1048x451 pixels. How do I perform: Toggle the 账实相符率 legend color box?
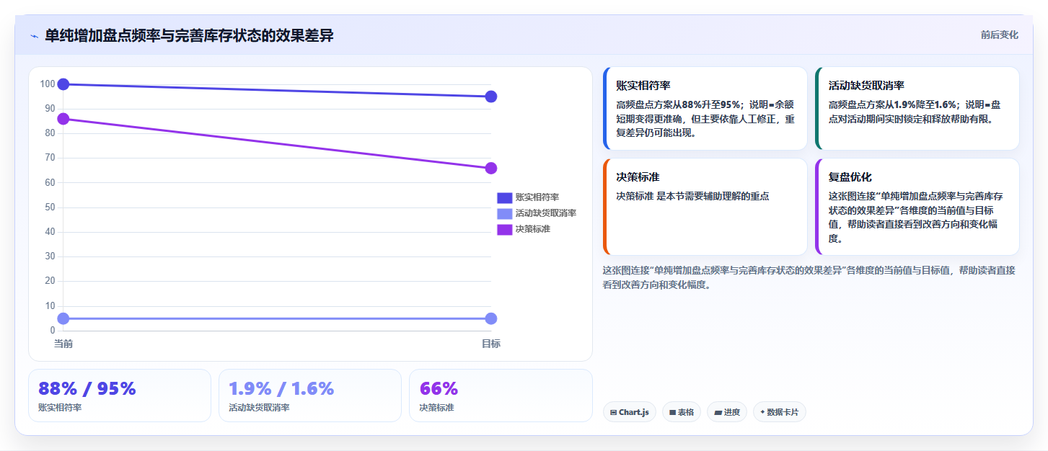point(504,197)
